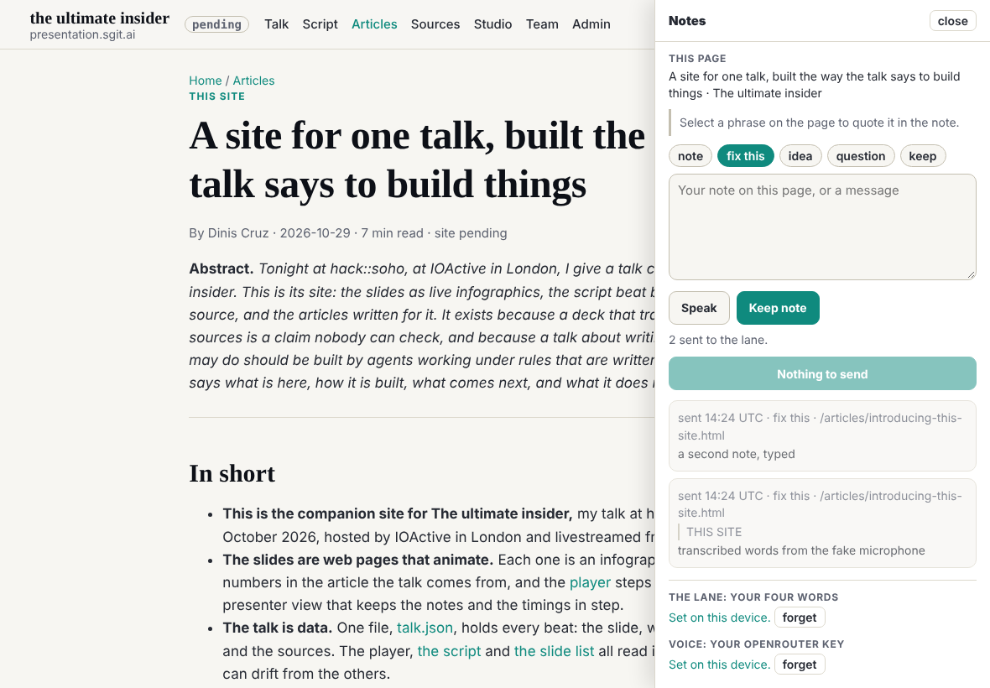The image size is (990, 688).
Task: Click "Set on this device." under The Lane
Action: coord(720,618)
